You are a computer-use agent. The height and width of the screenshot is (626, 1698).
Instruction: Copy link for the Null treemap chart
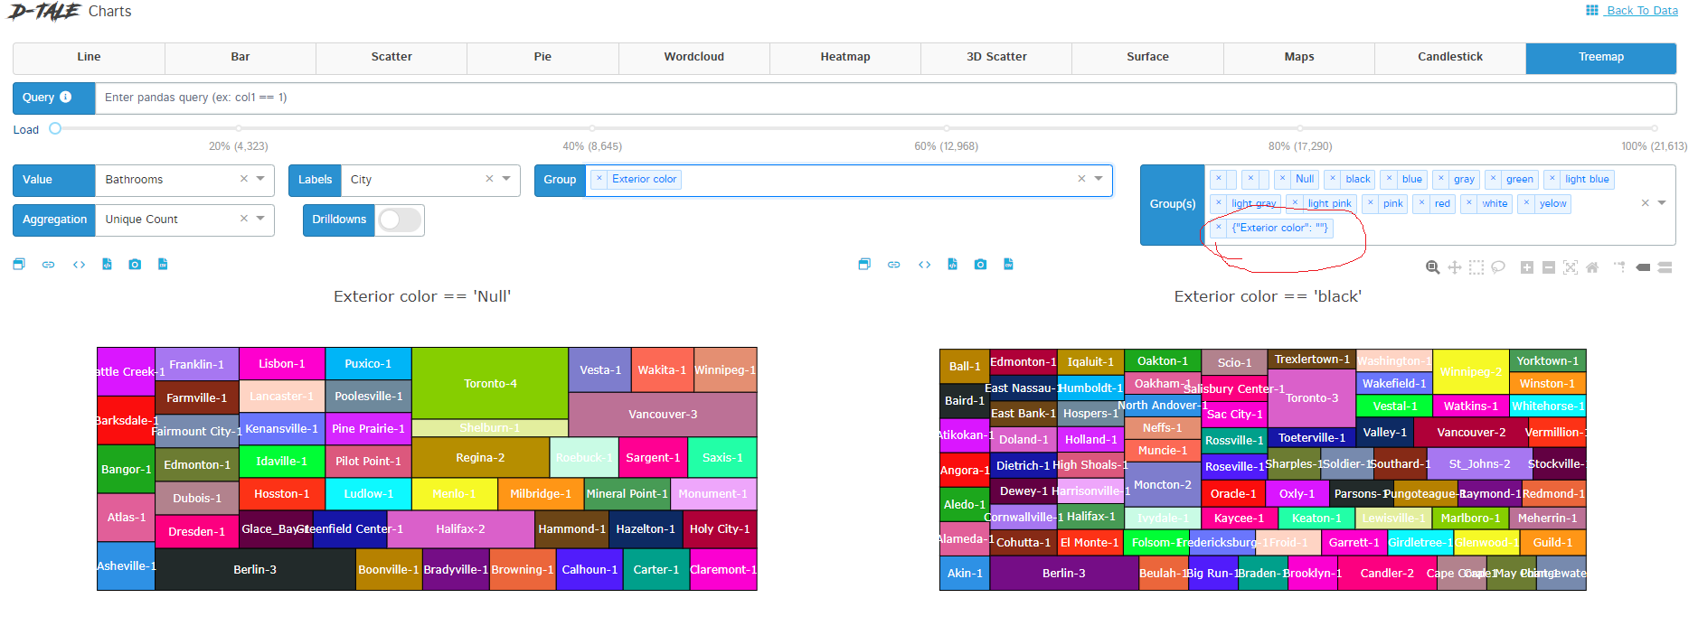pos(49,265)
